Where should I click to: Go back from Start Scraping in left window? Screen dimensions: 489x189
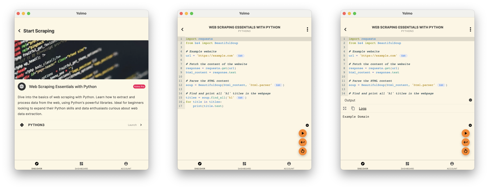click(x=19, y=31)
